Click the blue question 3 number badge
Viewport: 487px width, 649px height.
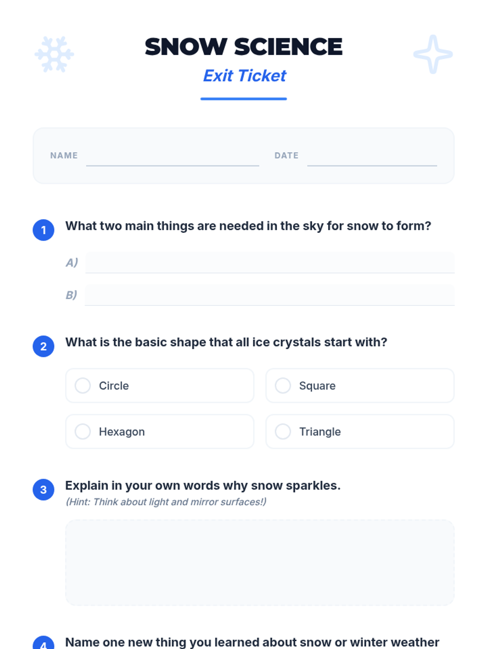pos(43,490)
